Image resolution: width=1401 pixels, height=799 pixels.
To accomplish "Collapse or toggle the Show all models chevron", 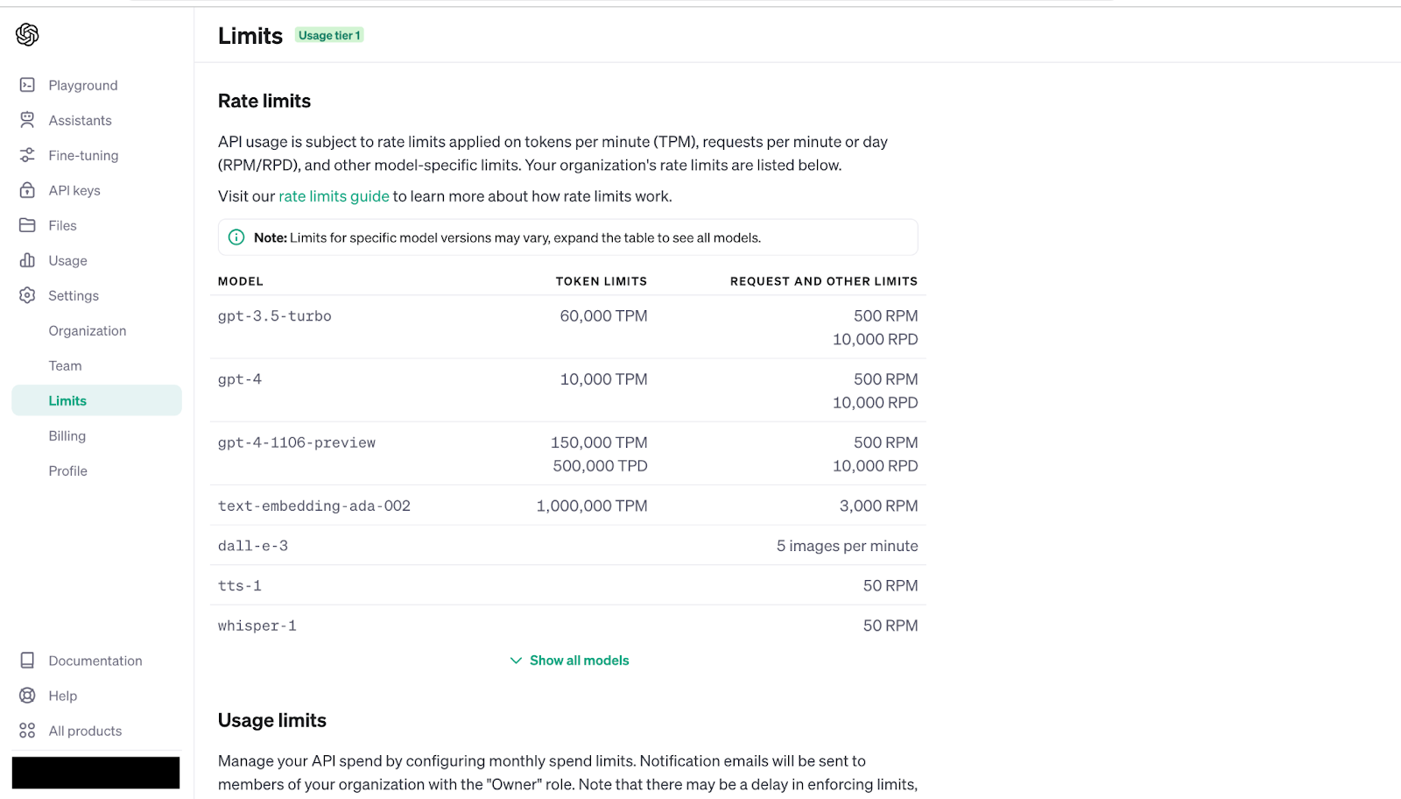I will tap(516, 660).
